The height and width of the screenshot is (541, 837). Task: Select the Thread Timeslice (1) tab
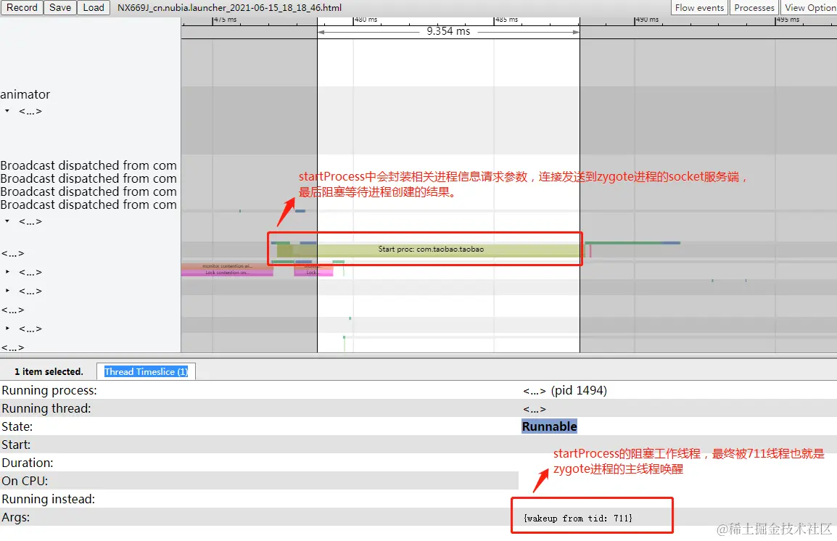[146, 371]
